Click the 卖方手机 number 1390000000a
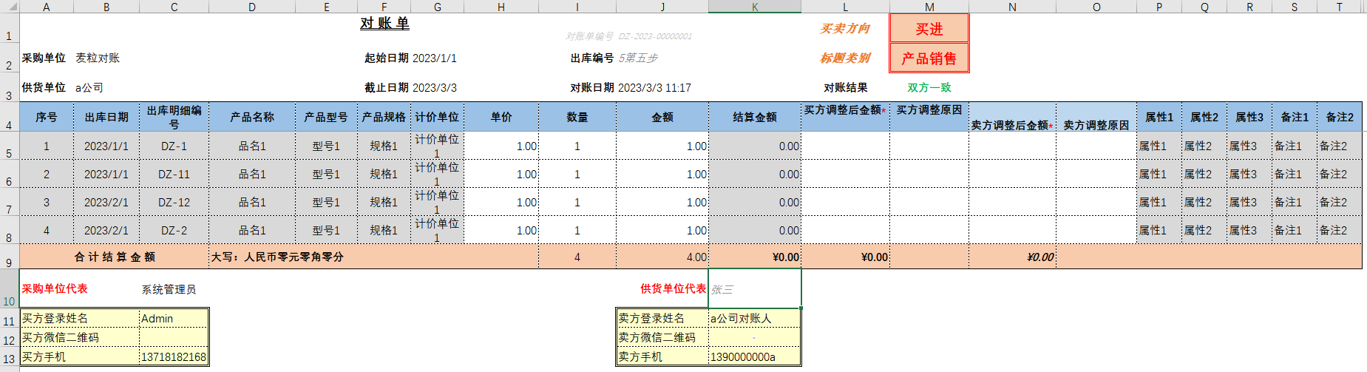1367x372 pixels. click(x=743, y=357)
